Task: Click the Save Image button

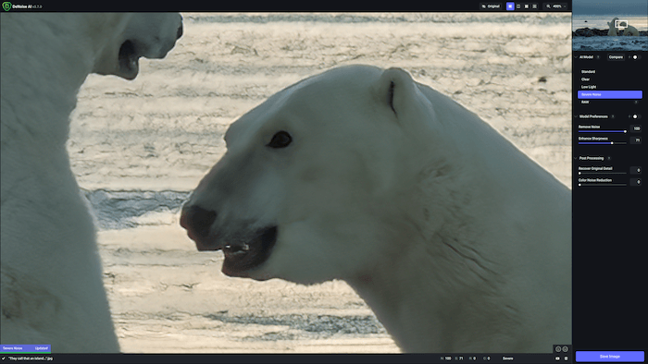Action: coord(610,357)
